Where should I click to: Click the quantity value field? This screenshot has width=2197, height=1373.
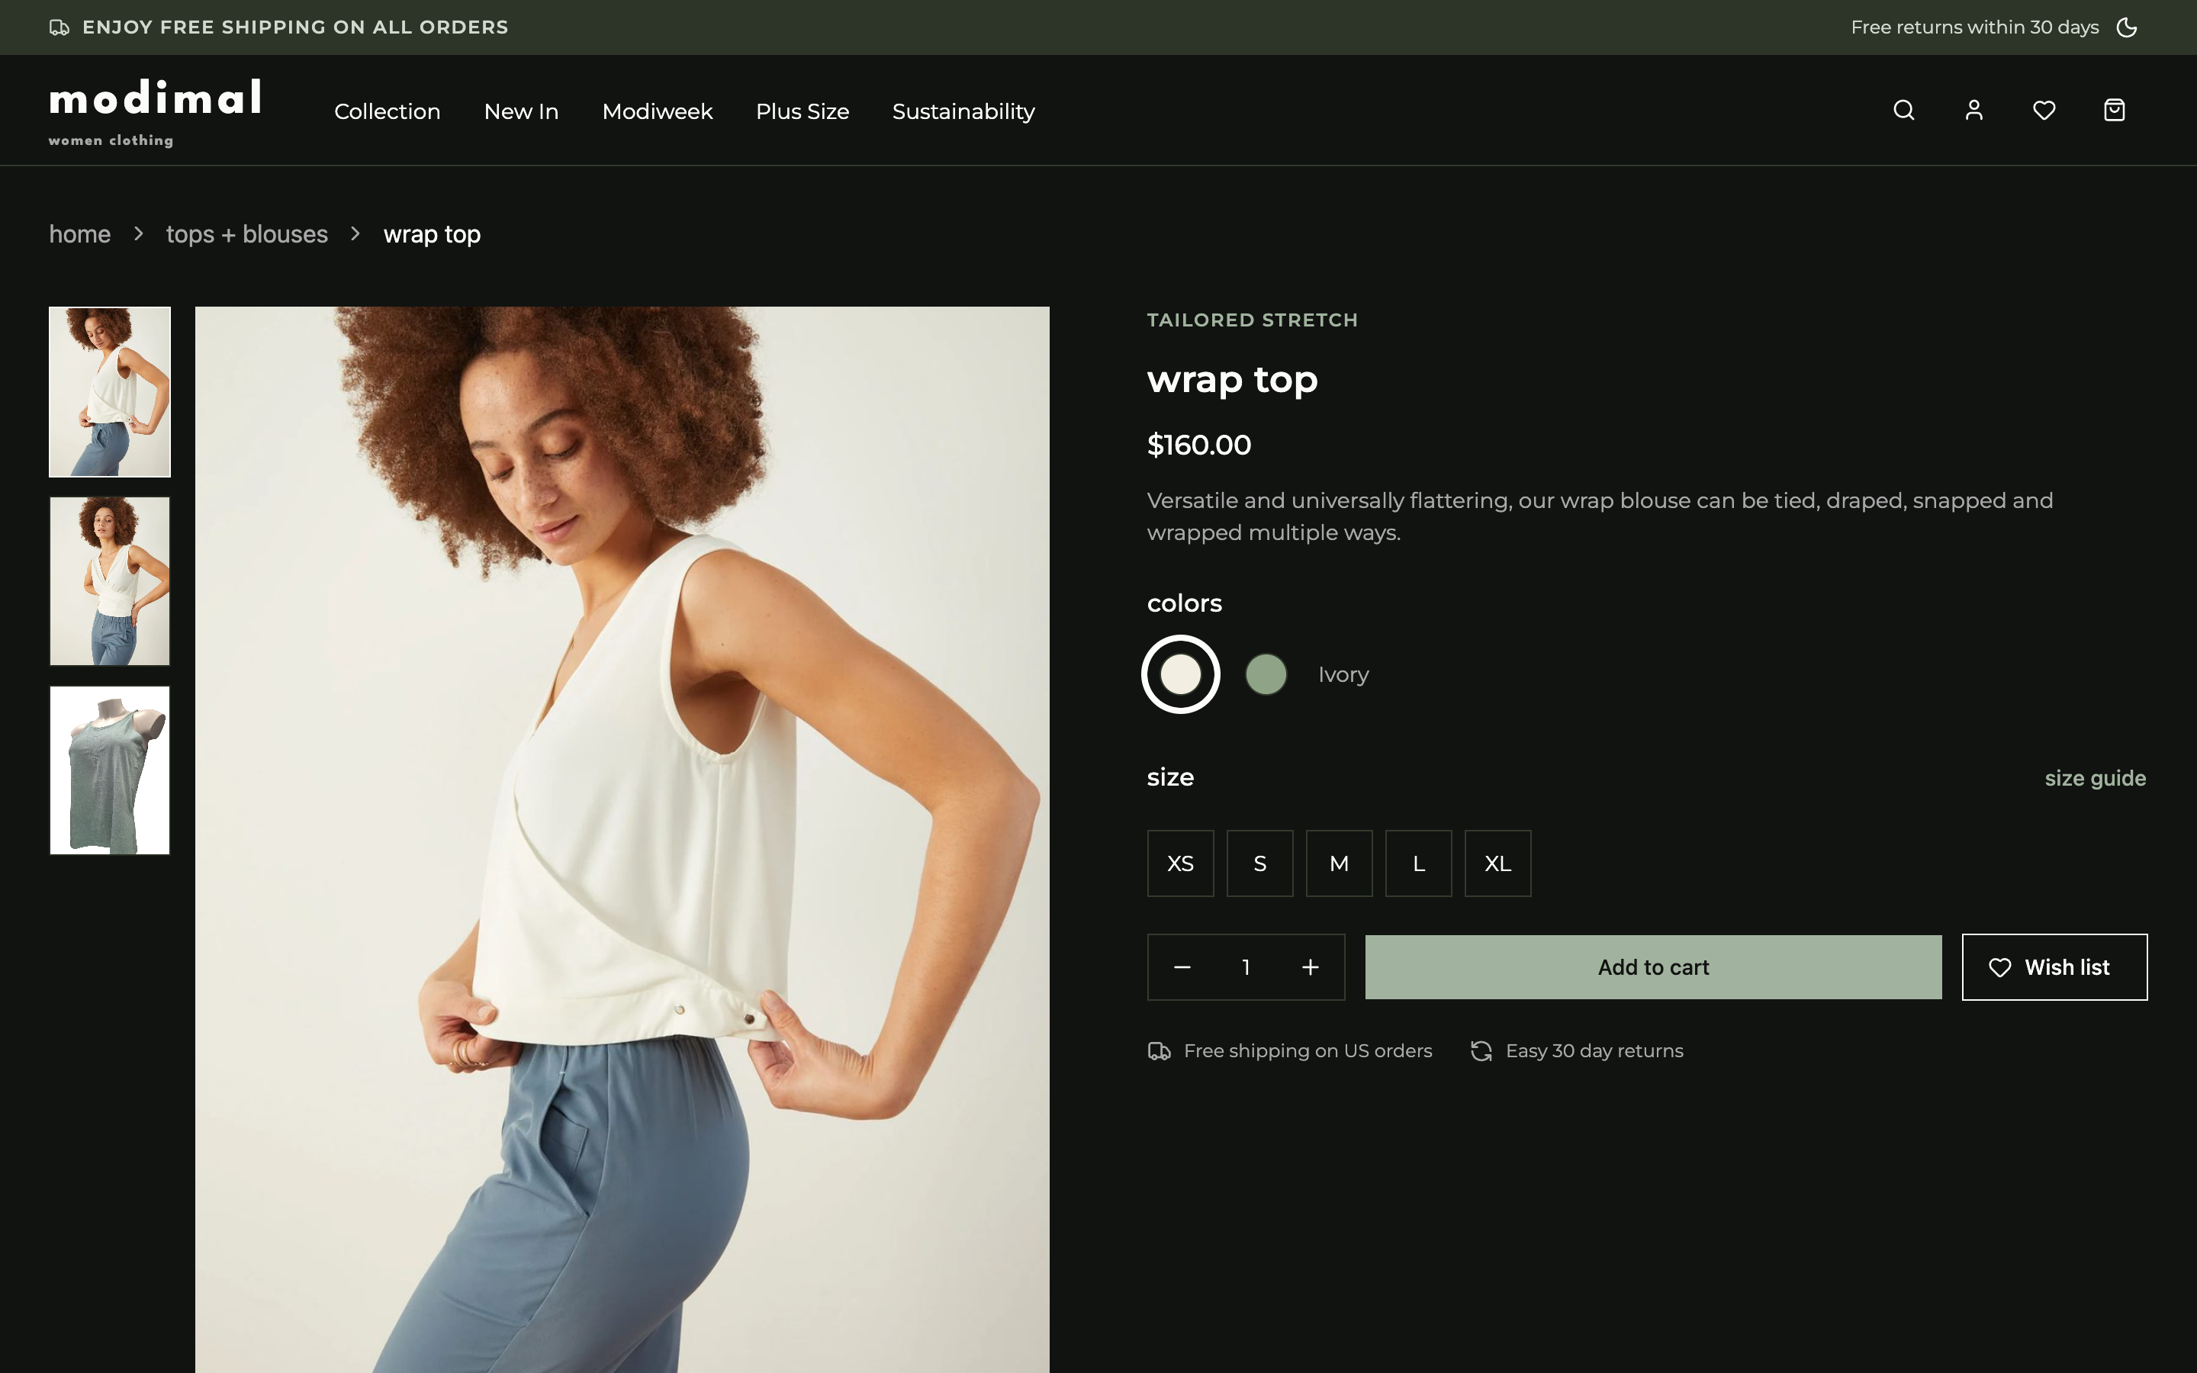pyautogui.click(x=1246, y=967)
